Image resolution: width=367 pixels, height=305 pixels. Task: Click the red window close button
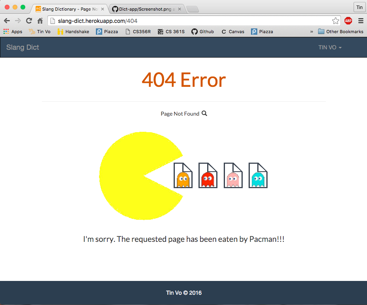[x=7, y=7]
